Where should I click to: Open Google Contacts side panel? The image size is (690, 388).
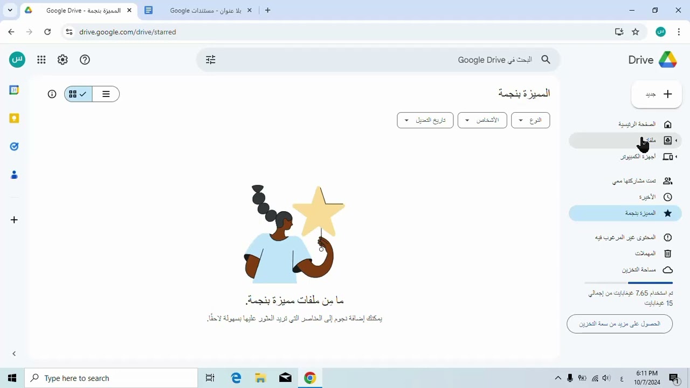14,175
